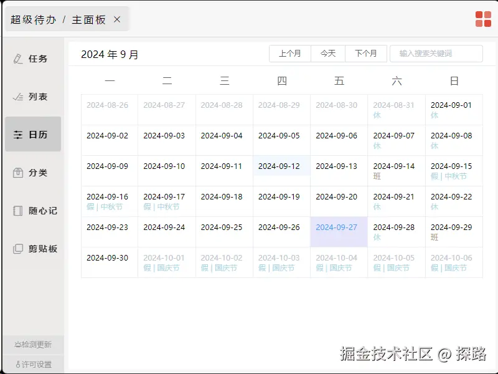Screen dimensions: 498x374
Task: Select calendar cell 2024-09-17
Action: [x=167, y=201]
